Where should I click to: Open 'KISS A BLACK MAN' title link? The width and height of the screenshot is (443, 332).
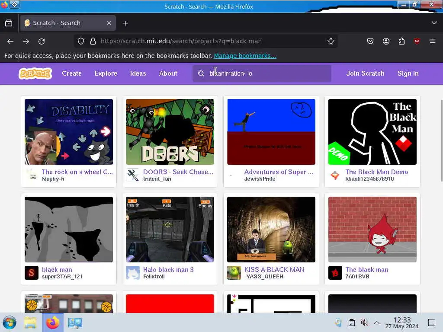click(274, 270)
